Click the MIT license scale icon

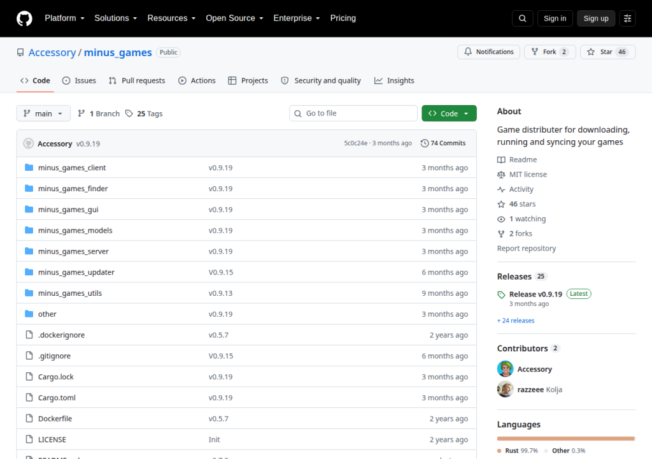point(501,175)
